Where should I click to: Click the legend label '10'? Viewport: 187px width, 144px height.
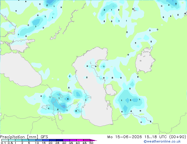coord(37,143)
